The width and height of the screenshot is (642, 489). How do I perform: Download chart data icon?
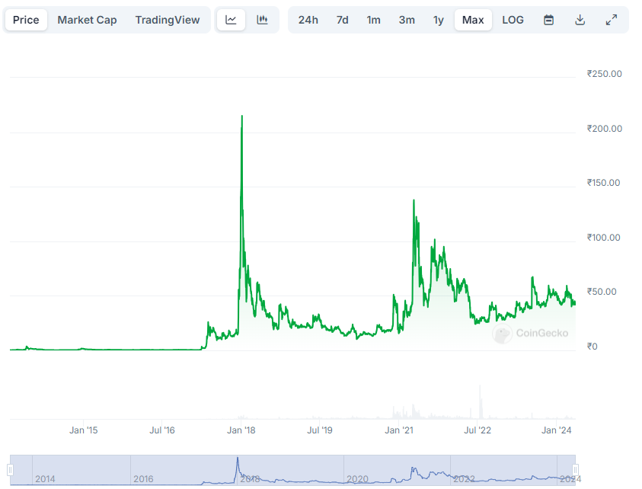point(580,20)
